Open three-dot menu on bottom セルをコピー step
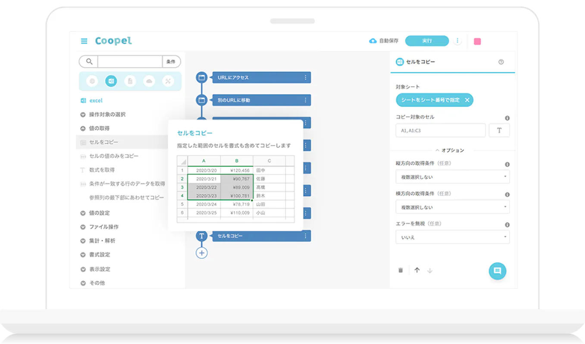 (306, 236)
